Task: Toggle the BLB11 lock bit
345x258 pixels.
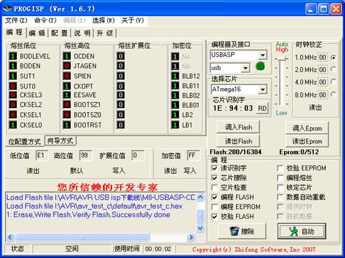Action: tap(175, 86)
